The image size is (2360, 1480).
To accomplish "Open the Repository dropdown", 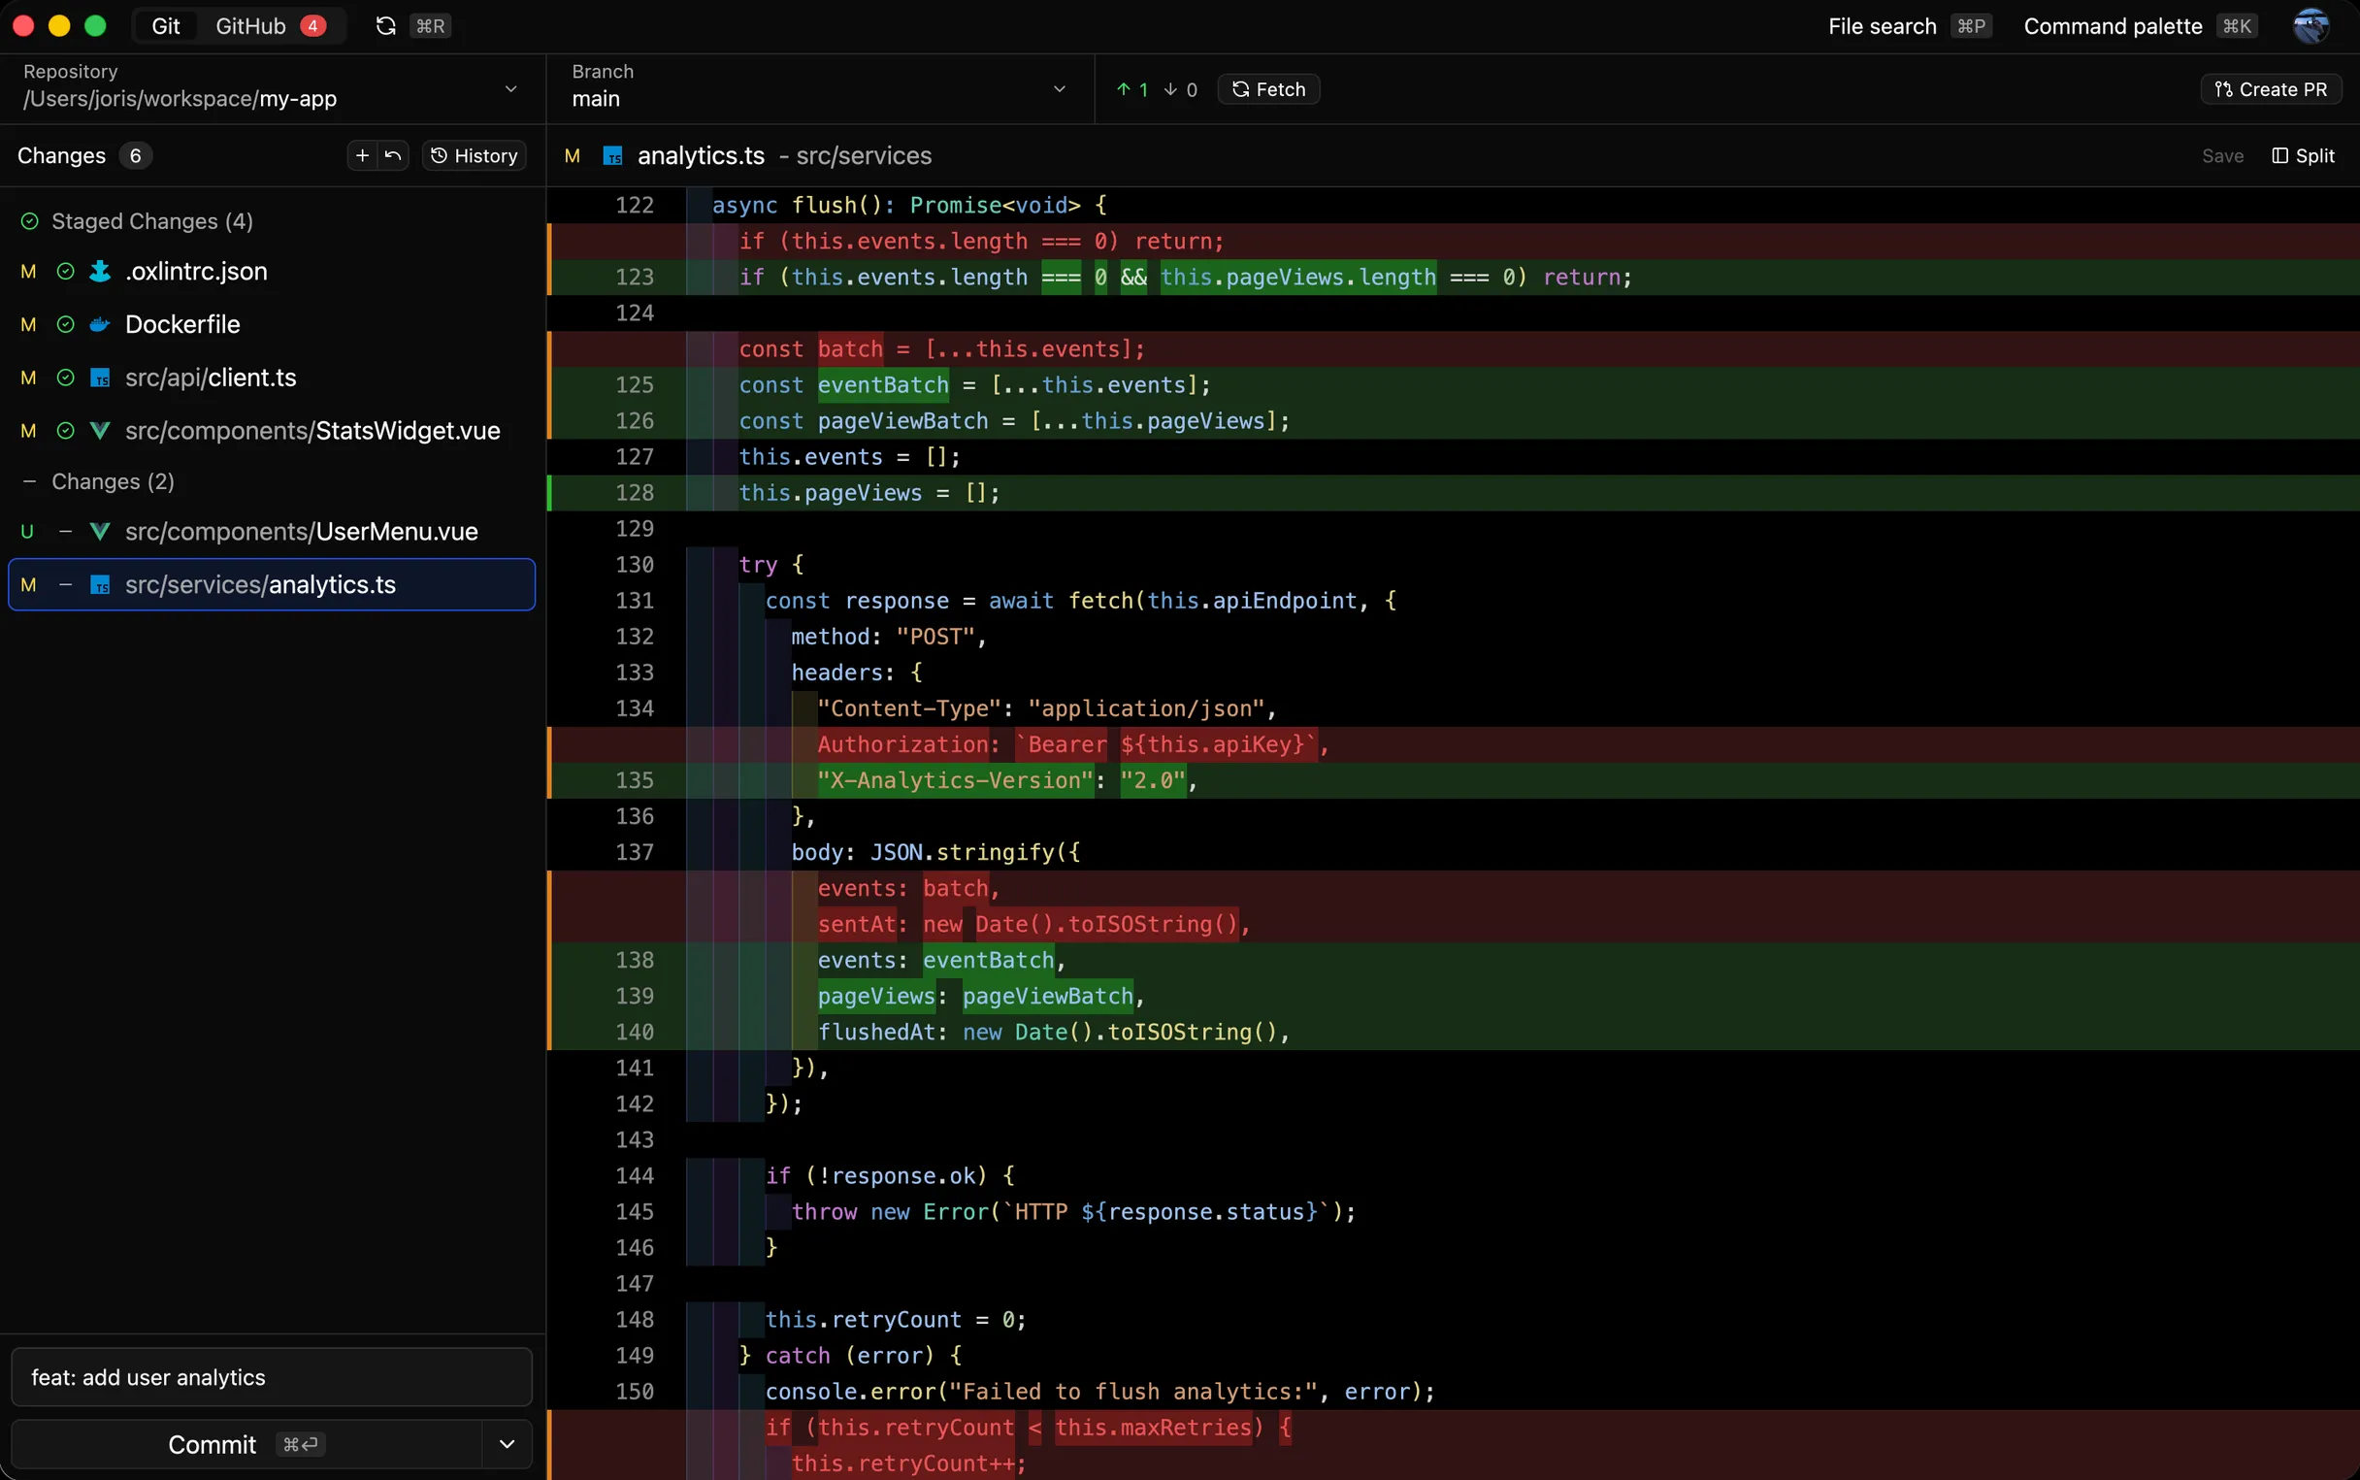I will [x=510, y=87].
